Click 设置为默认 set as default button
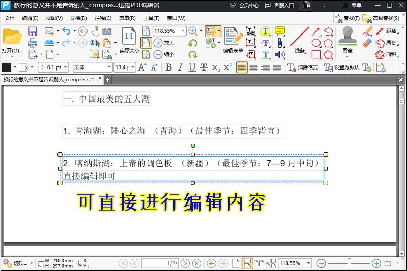Screen dimensions: 407x271 pos(341,67)
